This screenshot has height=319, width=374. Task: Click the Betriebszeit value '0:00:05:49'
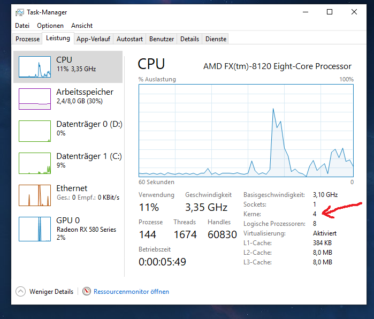pos(162,262)
